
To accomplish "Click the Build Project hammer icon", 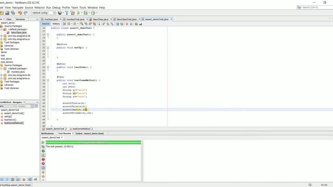I will [x=67, y=13].
